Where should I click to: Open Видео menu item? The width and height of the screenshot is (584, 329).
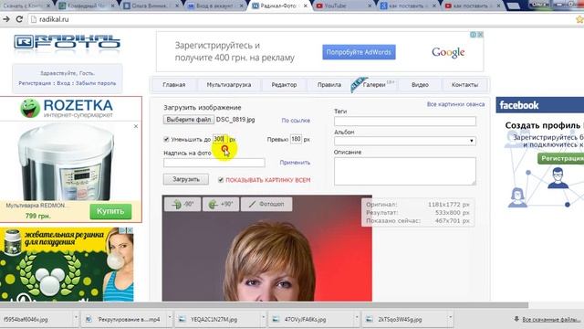(420, 85)
